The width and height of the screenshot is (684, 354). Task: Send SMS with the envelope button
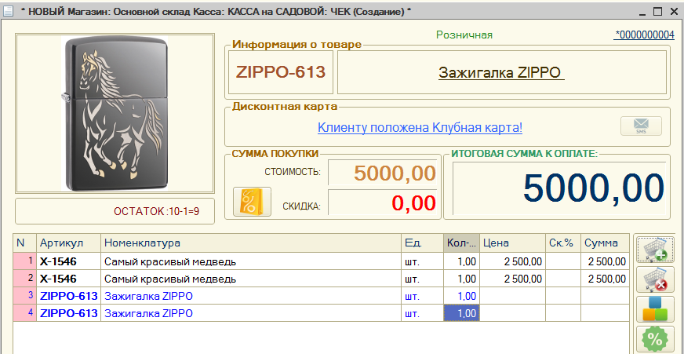[x=641, y=126]
